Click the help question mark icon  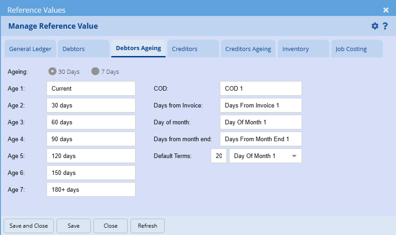[x=385, y=26]
